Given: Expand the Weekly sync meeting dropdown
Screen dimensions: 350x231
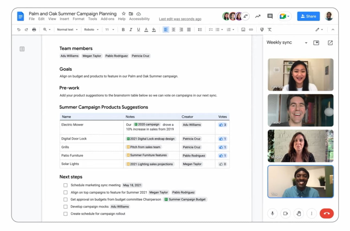Looking at the screenshot, I should 306,43.
